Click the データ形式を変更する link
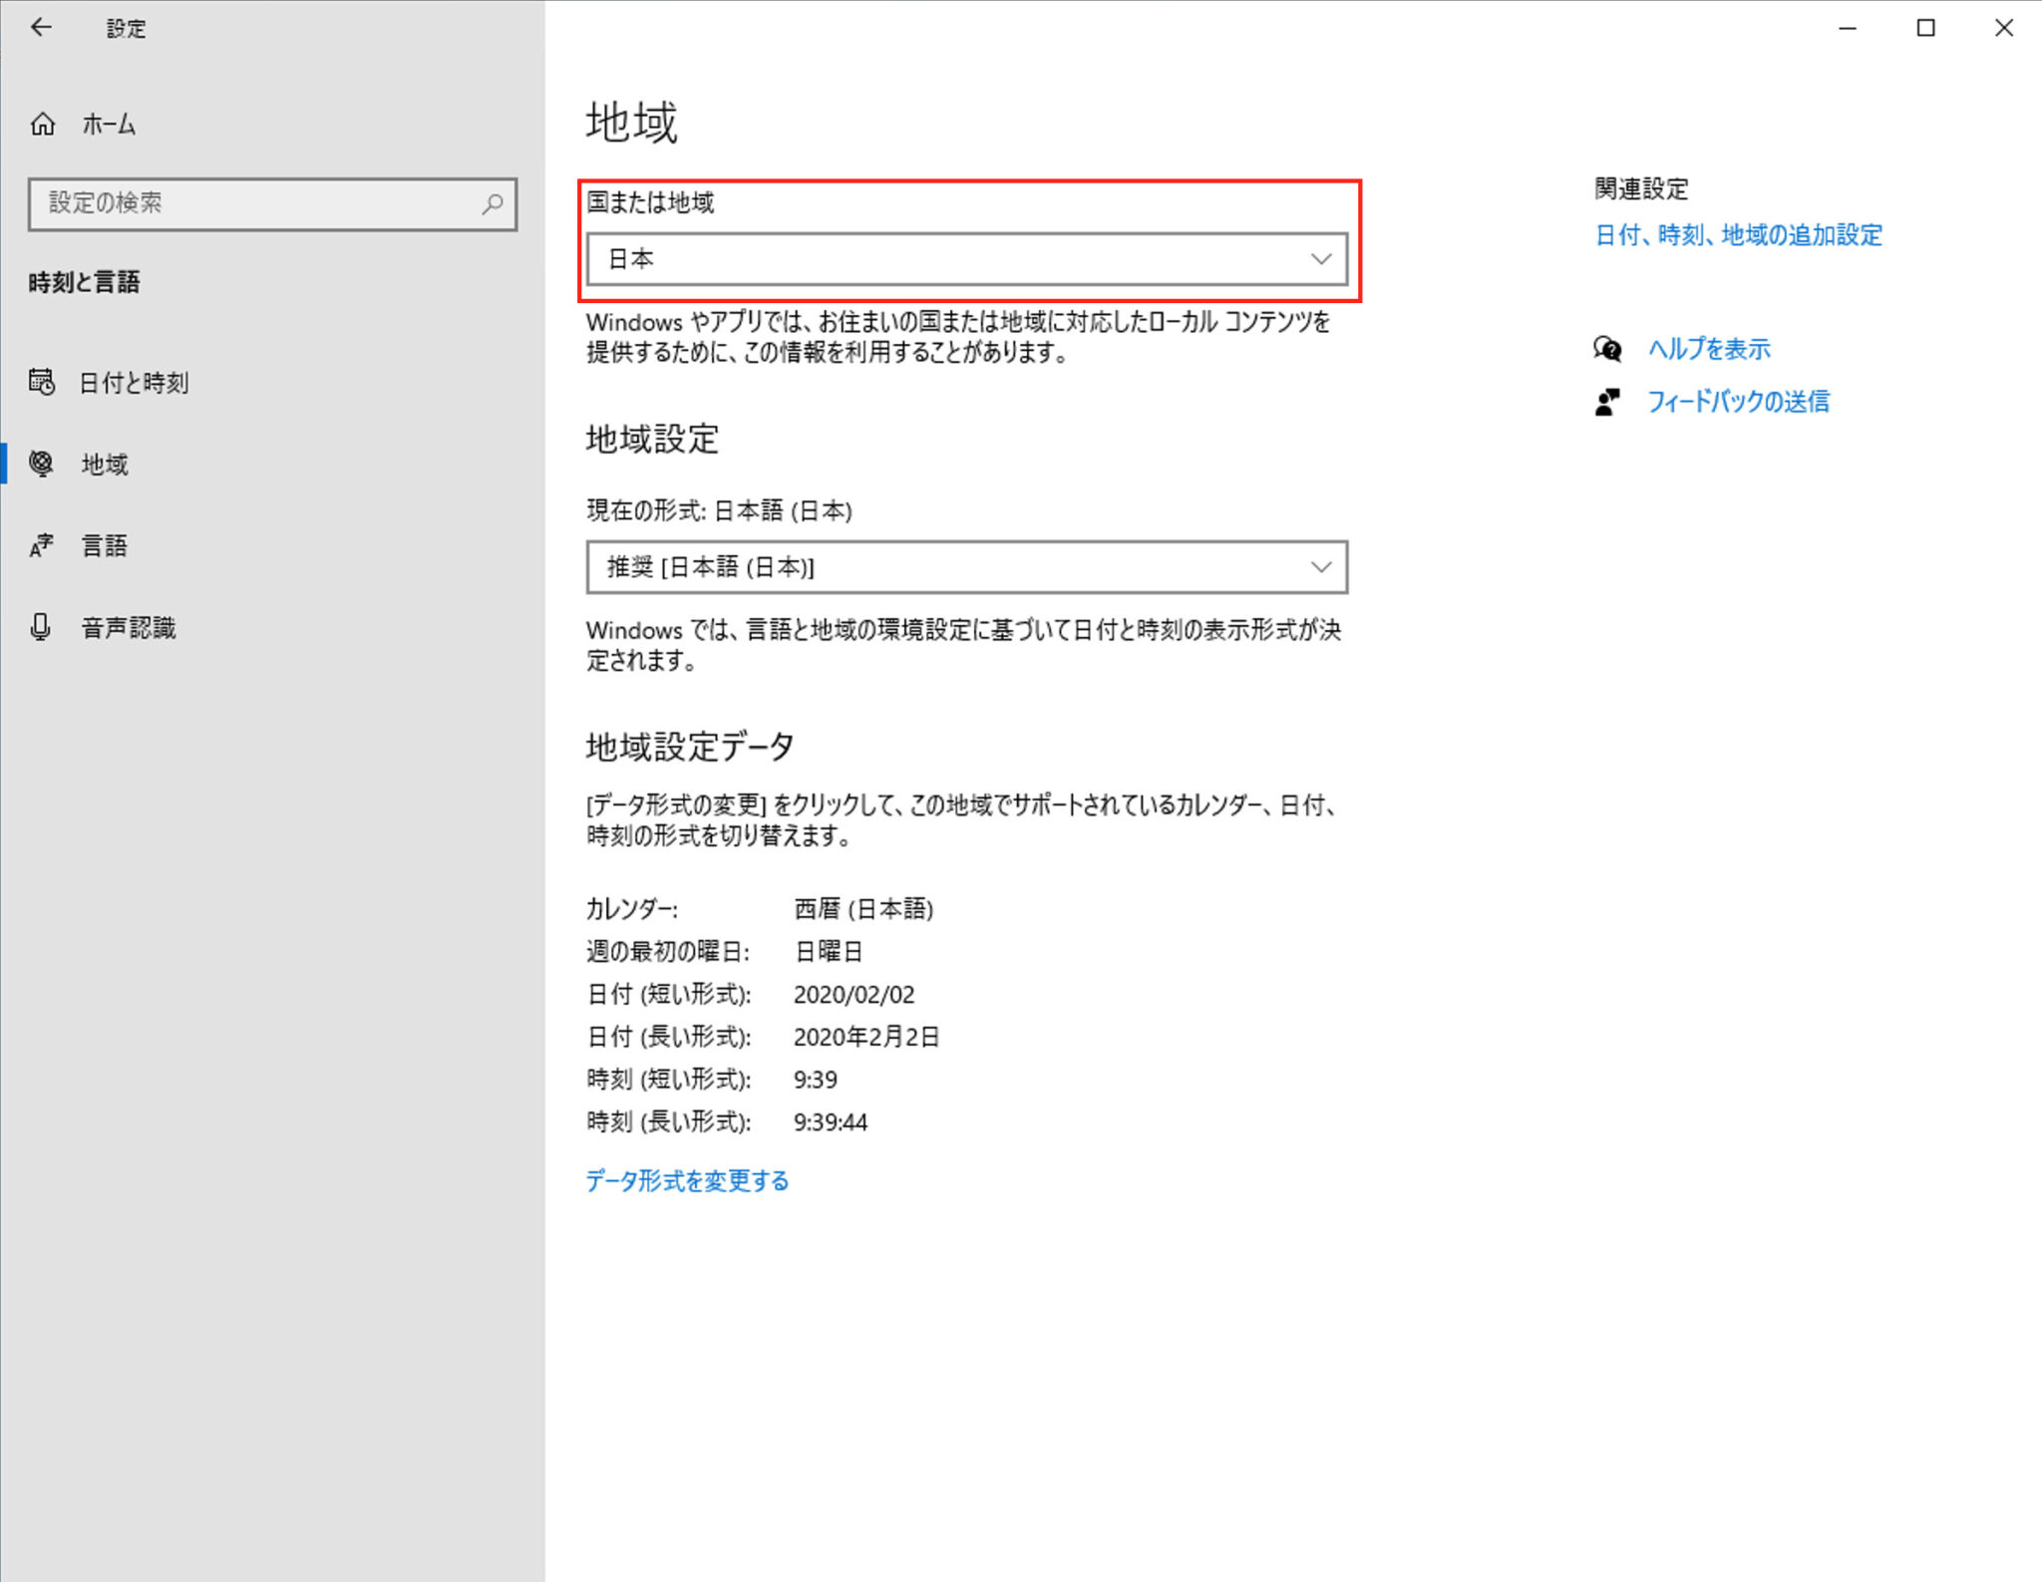The image size is (2042, 1582). pyautogui.click(x=686, y=1180)
